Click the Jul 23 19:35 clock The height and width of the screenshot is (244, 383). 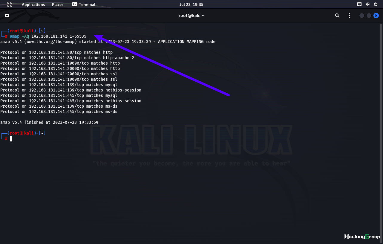[x=191, y=4]
